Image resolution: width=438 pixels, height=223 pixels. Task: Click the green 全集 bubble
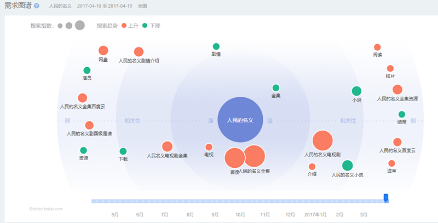click(276, 88)
